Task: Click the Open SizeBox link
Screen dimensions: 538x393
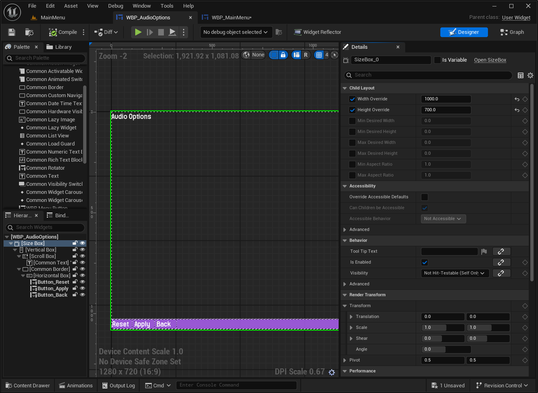Action: pos(490,60)
